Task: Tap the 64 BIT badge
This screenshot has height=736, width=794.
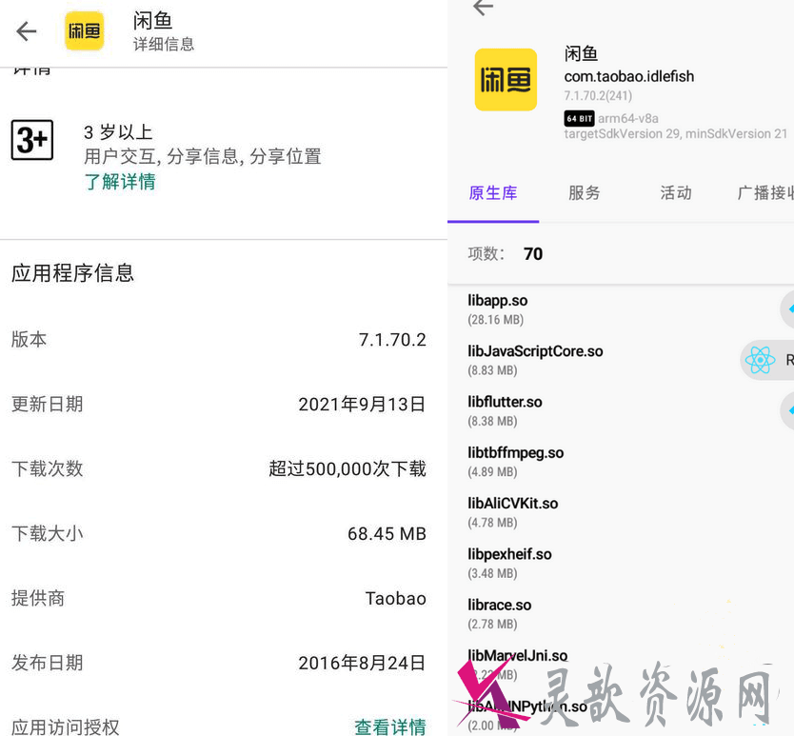Action: 579,118
